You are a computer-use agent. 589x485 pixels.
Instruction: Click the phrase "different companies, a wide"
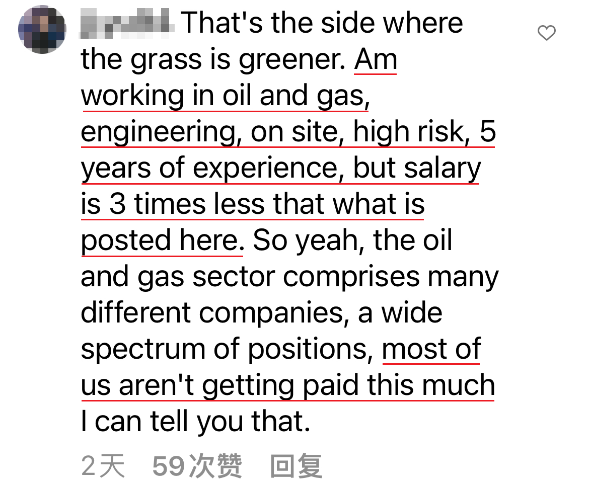pyautogui.click(x=262, y=313)
